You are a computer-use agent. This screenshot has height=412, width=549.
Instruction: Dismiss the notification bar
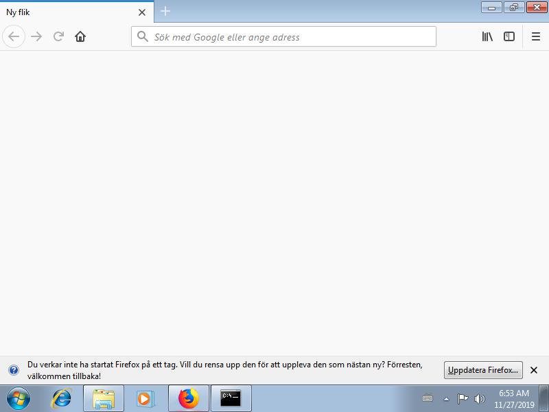534,370
